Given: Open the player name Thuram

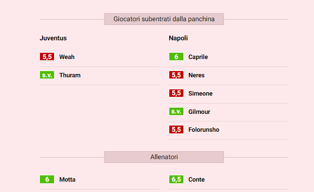Looking at the screenshot, I should click(70, 75).
